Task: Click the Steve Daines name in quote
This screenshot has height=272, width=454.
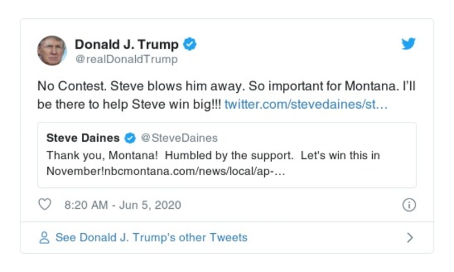Action: coord(83,138)
